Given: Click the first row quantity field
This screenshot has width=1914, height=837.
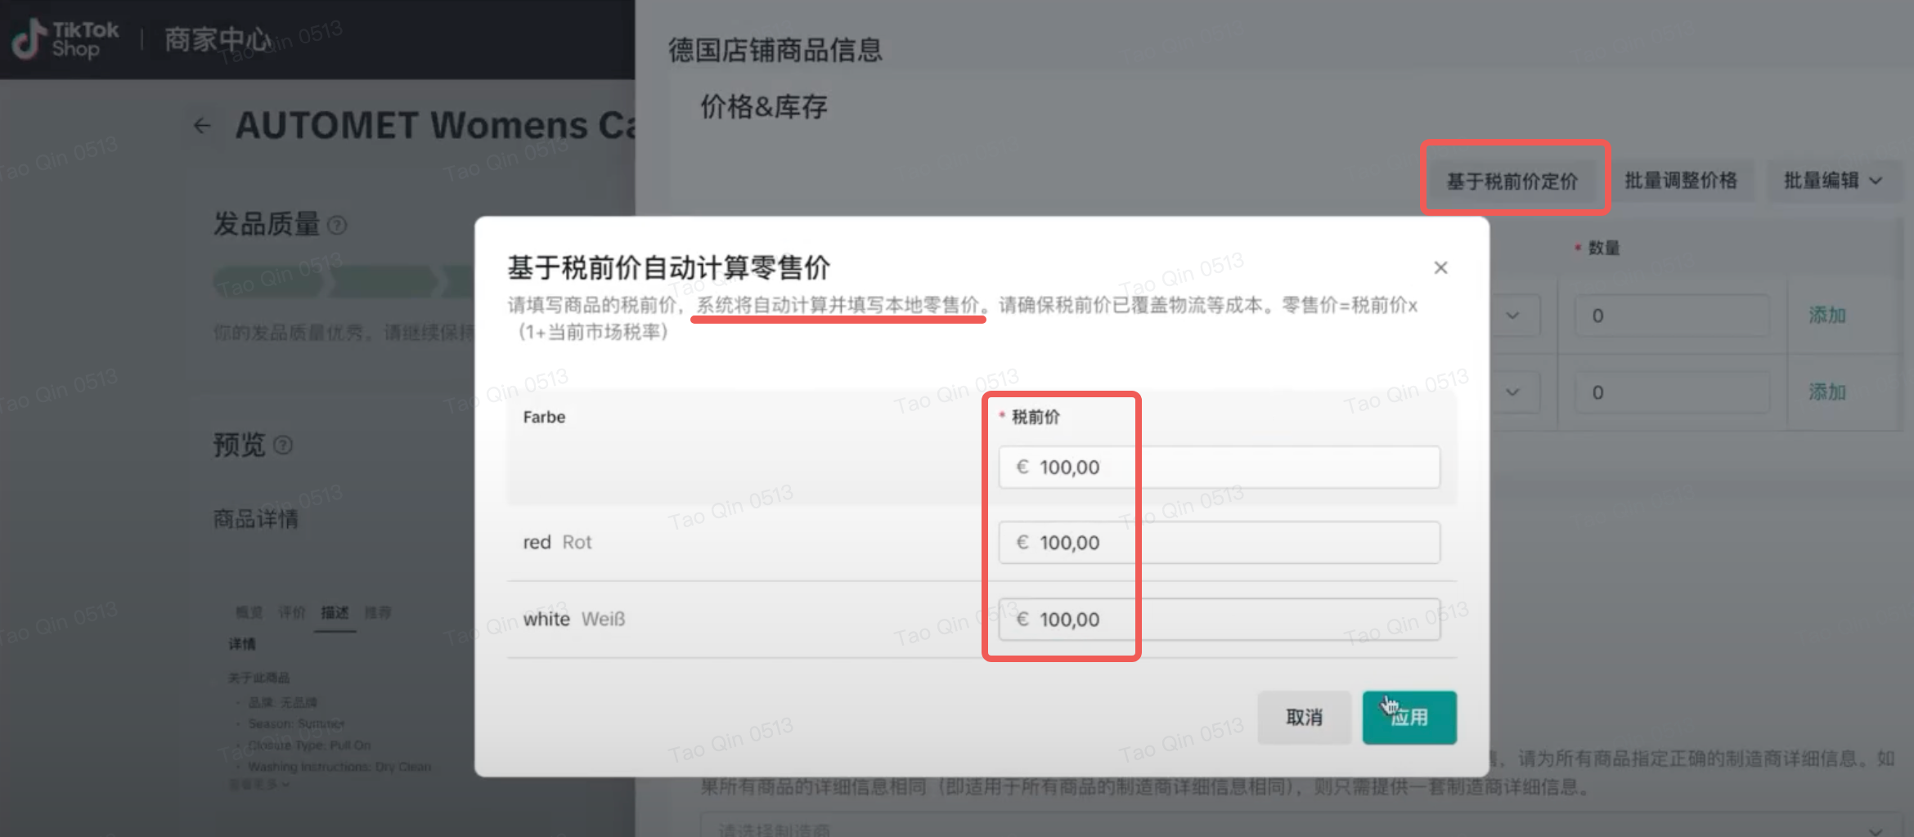Looking at the screenshot, I should [x=1670, y=316].
